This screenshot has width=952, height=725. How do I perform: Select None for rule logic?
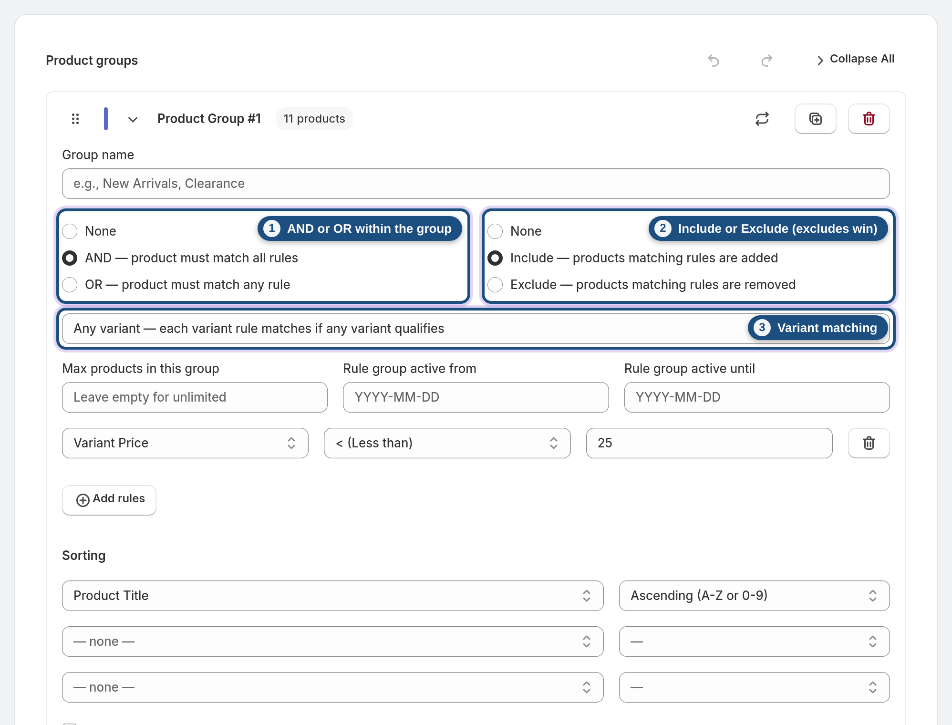[70, 231]
